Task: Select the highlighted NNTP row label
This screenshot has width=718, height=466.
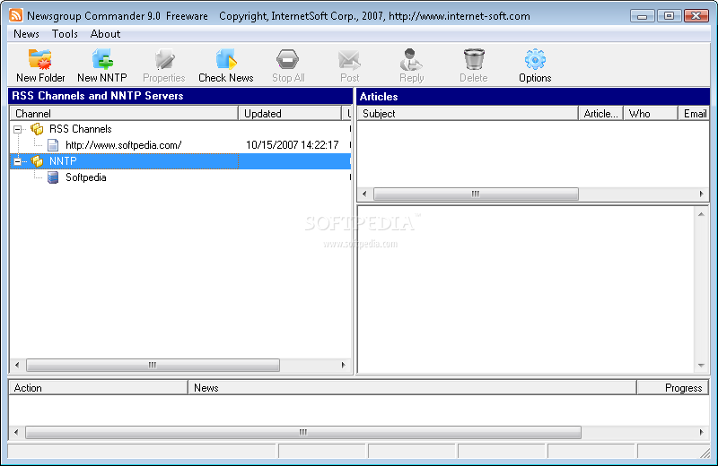Action: click(x=63, y=161)
